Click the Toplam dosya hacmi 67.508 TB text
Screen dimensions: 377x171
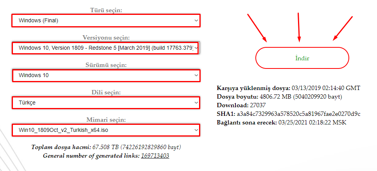tap(106, 147)
